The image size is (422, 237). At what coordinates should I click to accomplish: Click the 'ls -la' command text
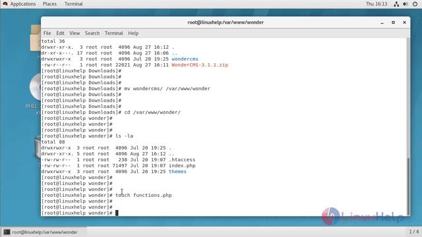point(124,136)
